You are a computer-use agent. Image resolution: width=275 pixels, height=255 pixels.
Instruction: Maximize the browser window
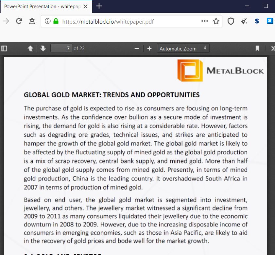point(266,6)
